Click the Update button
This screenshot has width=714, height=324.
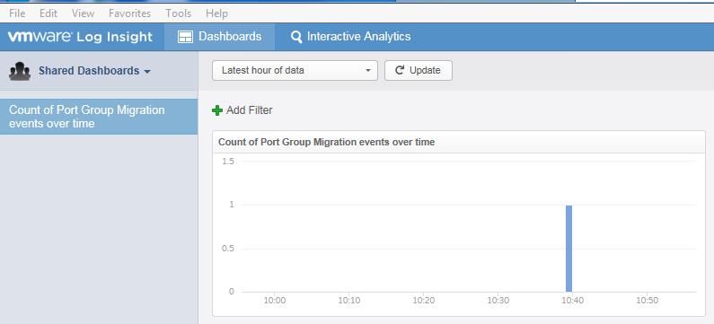point(419,71)
